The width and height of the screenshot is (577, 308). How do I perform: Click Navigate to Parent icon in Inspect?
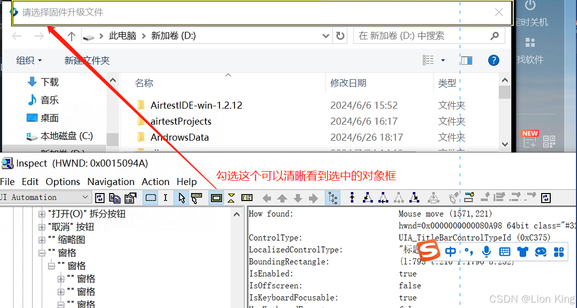tap(352, 198)
